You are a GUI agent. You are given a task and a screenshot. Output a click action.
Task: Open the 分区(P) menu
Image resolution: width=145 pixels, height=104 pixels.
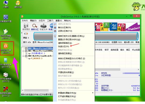[x=42, y=21]
